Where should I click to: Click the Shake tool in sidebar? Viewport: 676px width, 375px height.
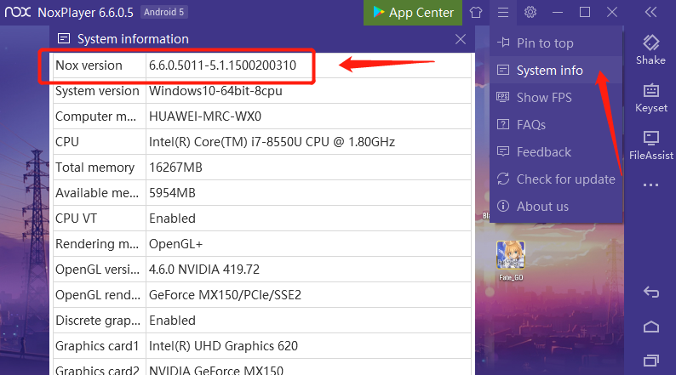[x=650, y=50]
